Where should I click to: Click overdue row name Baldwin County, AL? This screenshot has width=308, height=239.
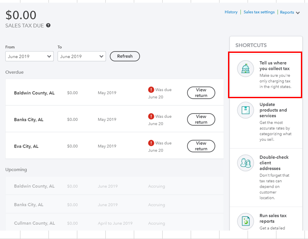click(34, 93)
